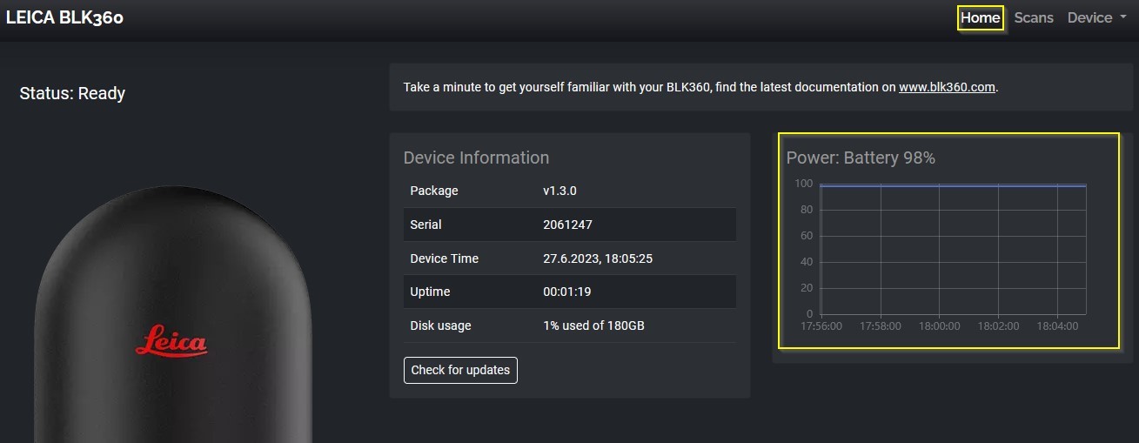Click the red Leica logo on scanner
The image size is (1139, 443).
coord(171,340)
